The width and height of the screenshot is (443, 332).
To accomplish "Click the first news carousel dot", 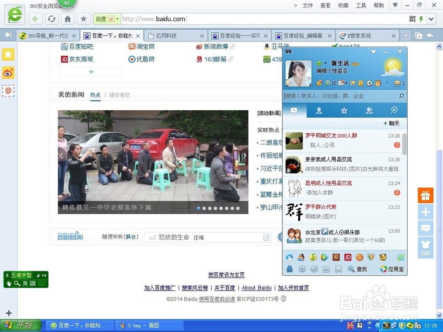I will (x=198, y=208).
